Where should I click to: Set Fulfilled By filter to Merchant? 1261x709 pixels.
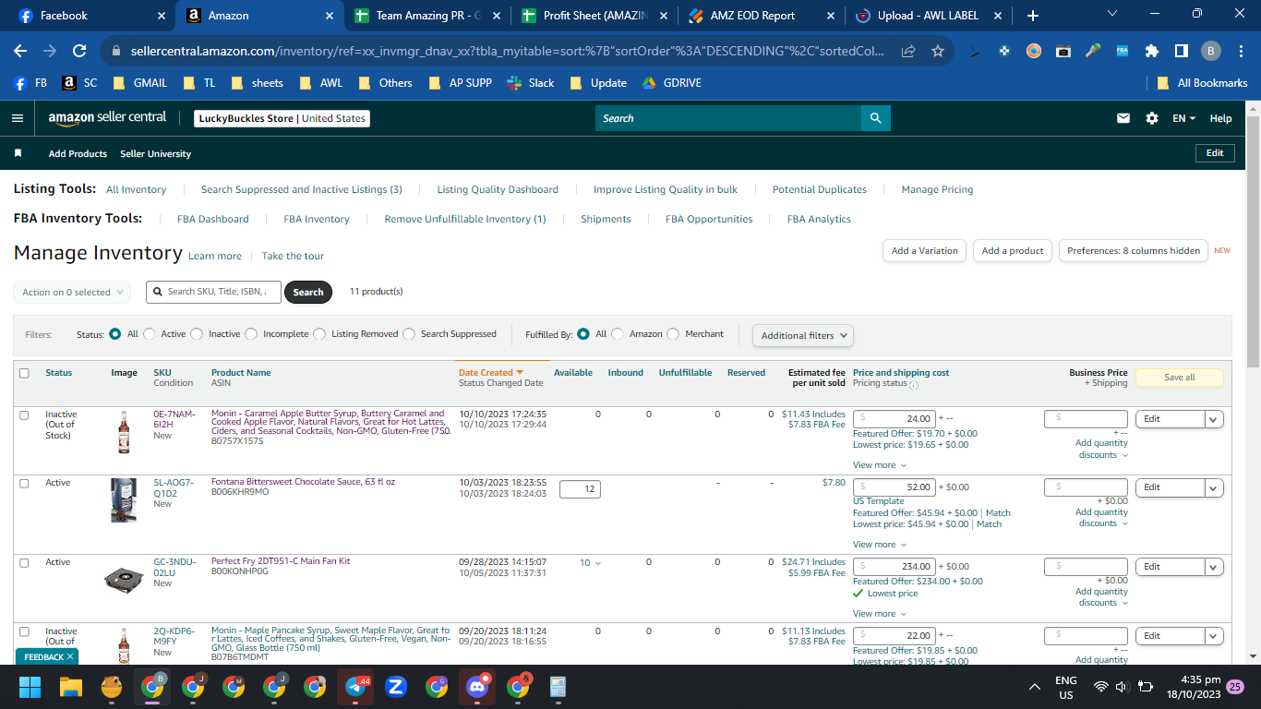pos(673,334)
